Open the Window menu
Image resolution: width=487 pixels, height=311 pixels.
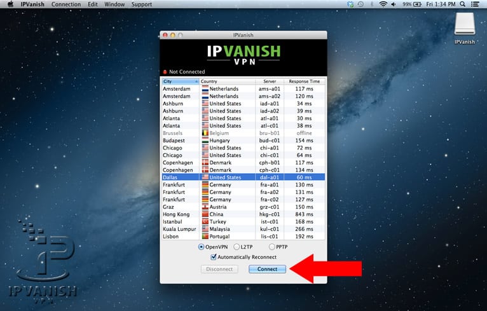(x=114, y=4)
